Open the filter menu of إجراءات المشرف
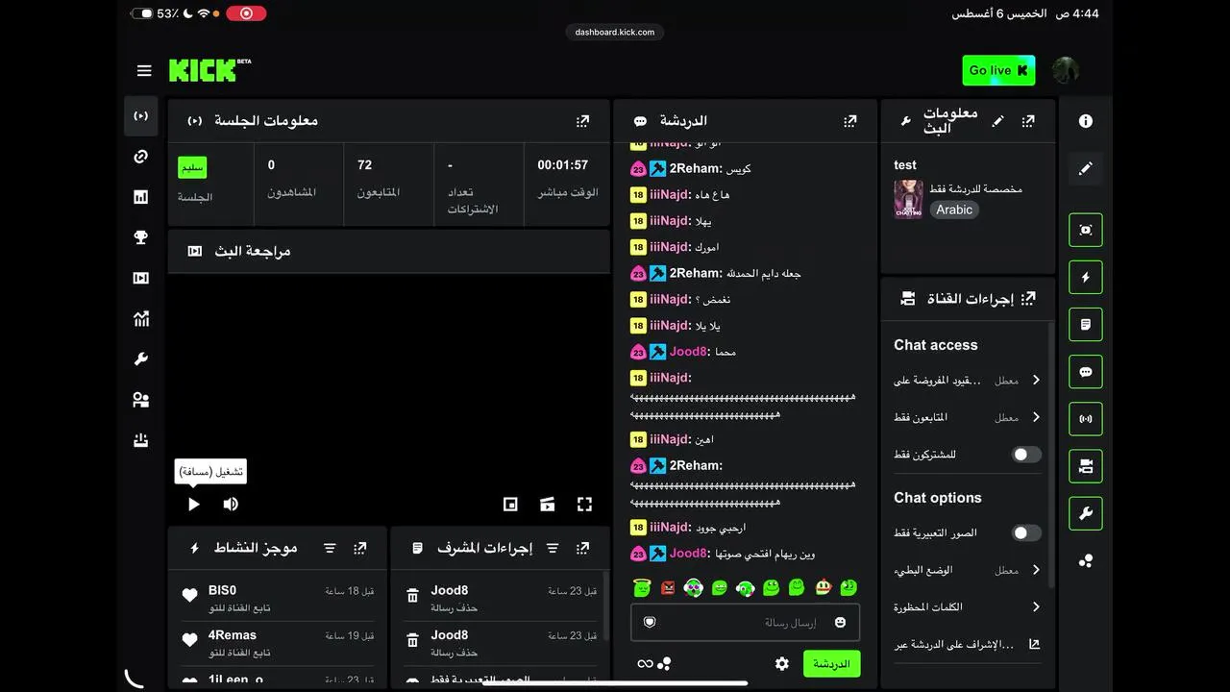This screenshot has height=692, width=1230. 553,548
